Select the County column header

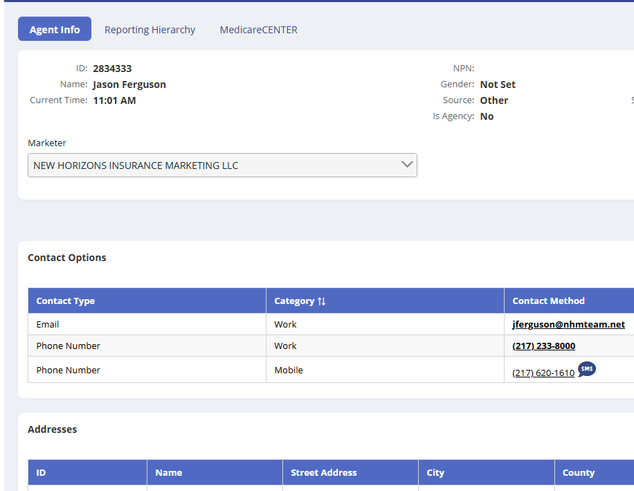(x=579, y=473)
